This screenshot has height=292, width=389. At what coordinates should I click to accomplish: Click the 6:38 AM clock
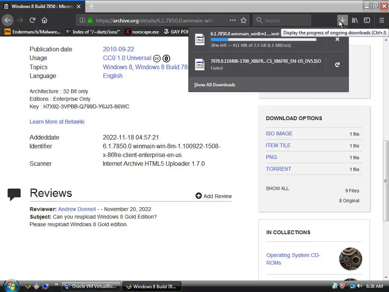pos(374,286)
